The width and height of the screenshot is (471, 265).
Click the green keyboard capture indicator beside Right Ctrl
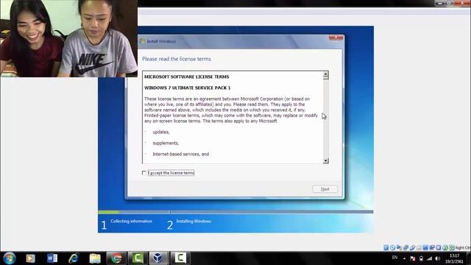coord(451,247)
